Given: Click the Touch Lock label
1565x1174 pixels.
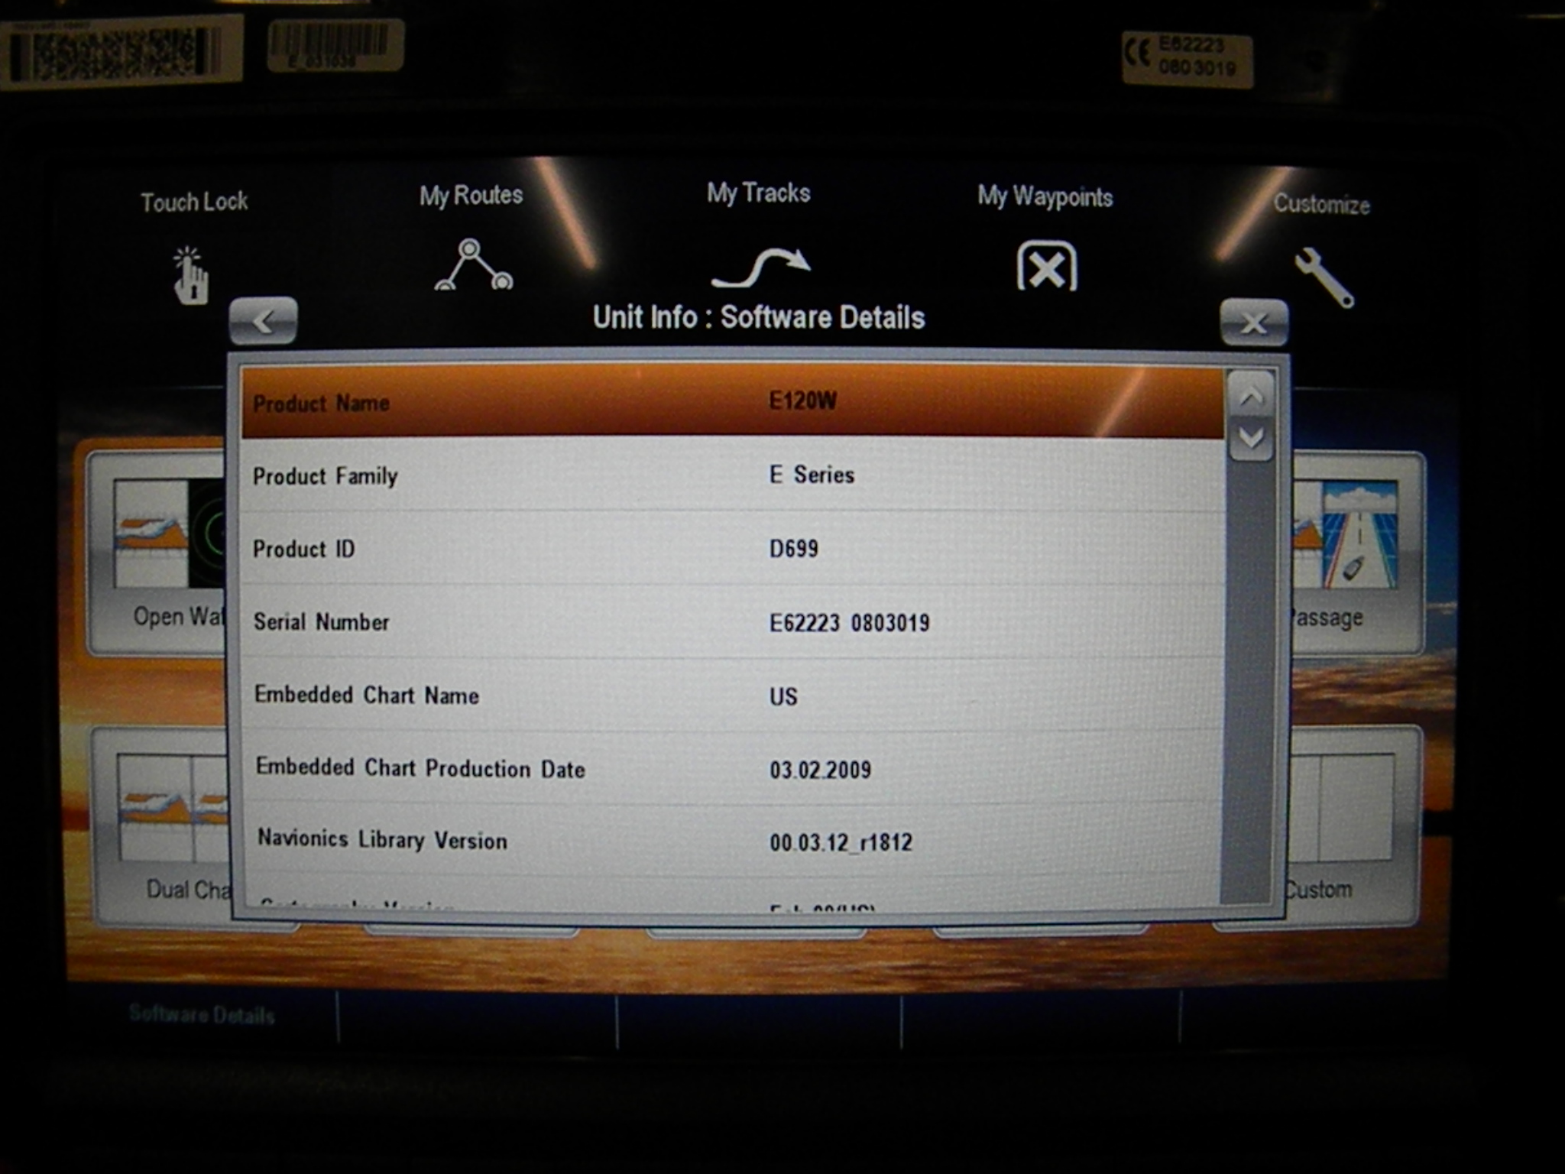Looking at the screenshot, I should [x=194, y=202].
